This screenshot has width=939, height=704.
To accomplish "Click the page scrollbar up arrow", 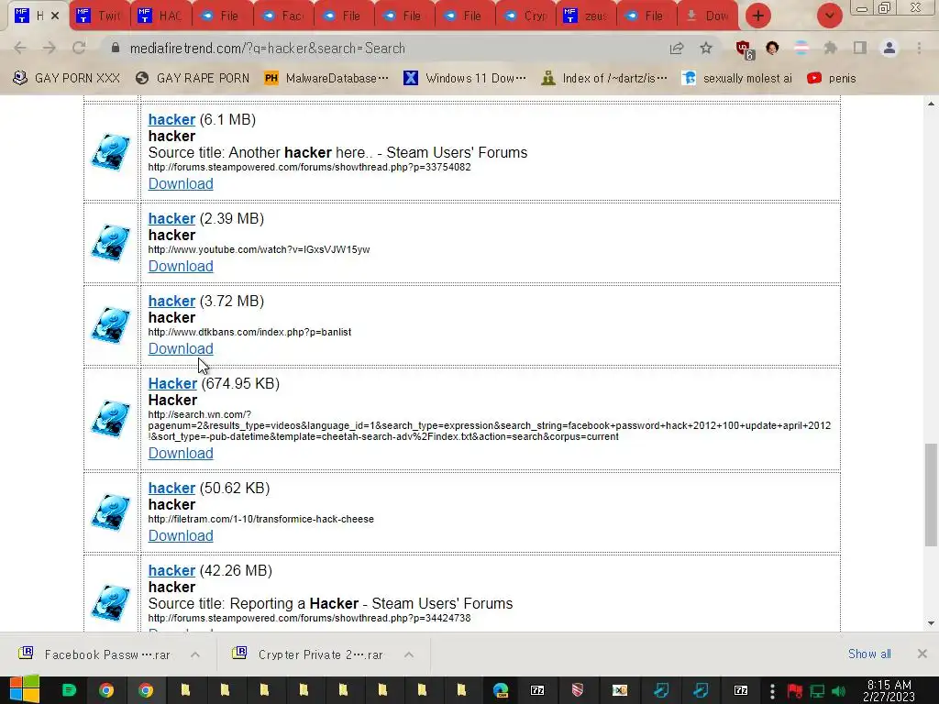I will point(931,104).
